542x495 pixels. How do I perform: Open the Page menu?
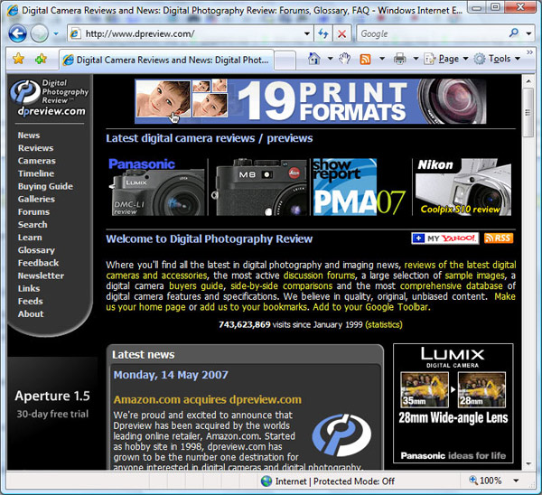446,59
